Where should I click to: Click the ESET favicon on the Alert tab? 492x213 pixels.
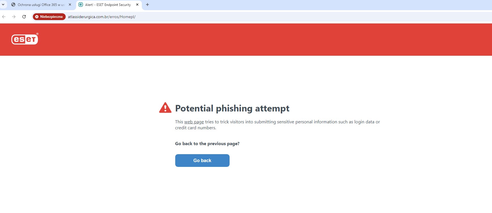81,5
